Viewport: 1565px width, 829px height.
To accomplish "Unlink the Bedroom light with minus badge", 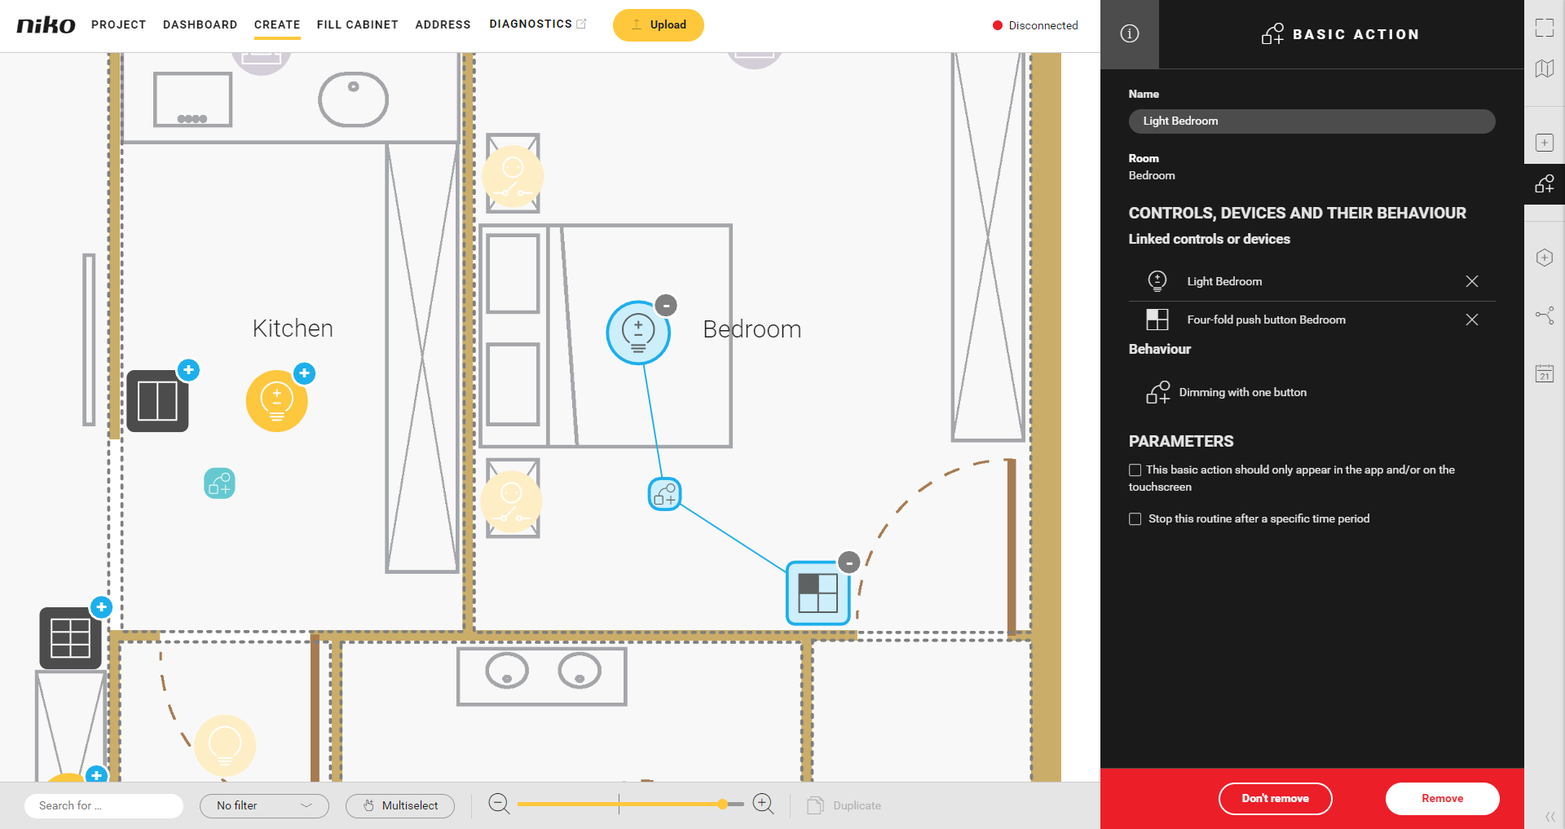I will click(x=666, y=305).
